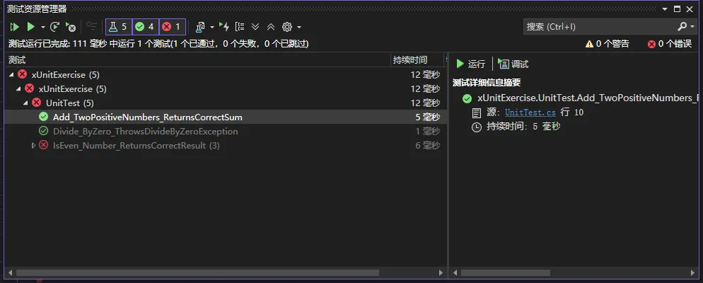Open the UnitTest.cs source link
This screenshot has width=703, height=283.
tap(530, 112)
